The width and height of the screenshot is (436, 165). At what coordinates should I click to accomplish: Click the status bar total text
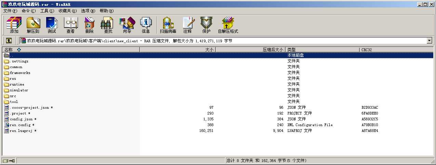pos(267,161)
